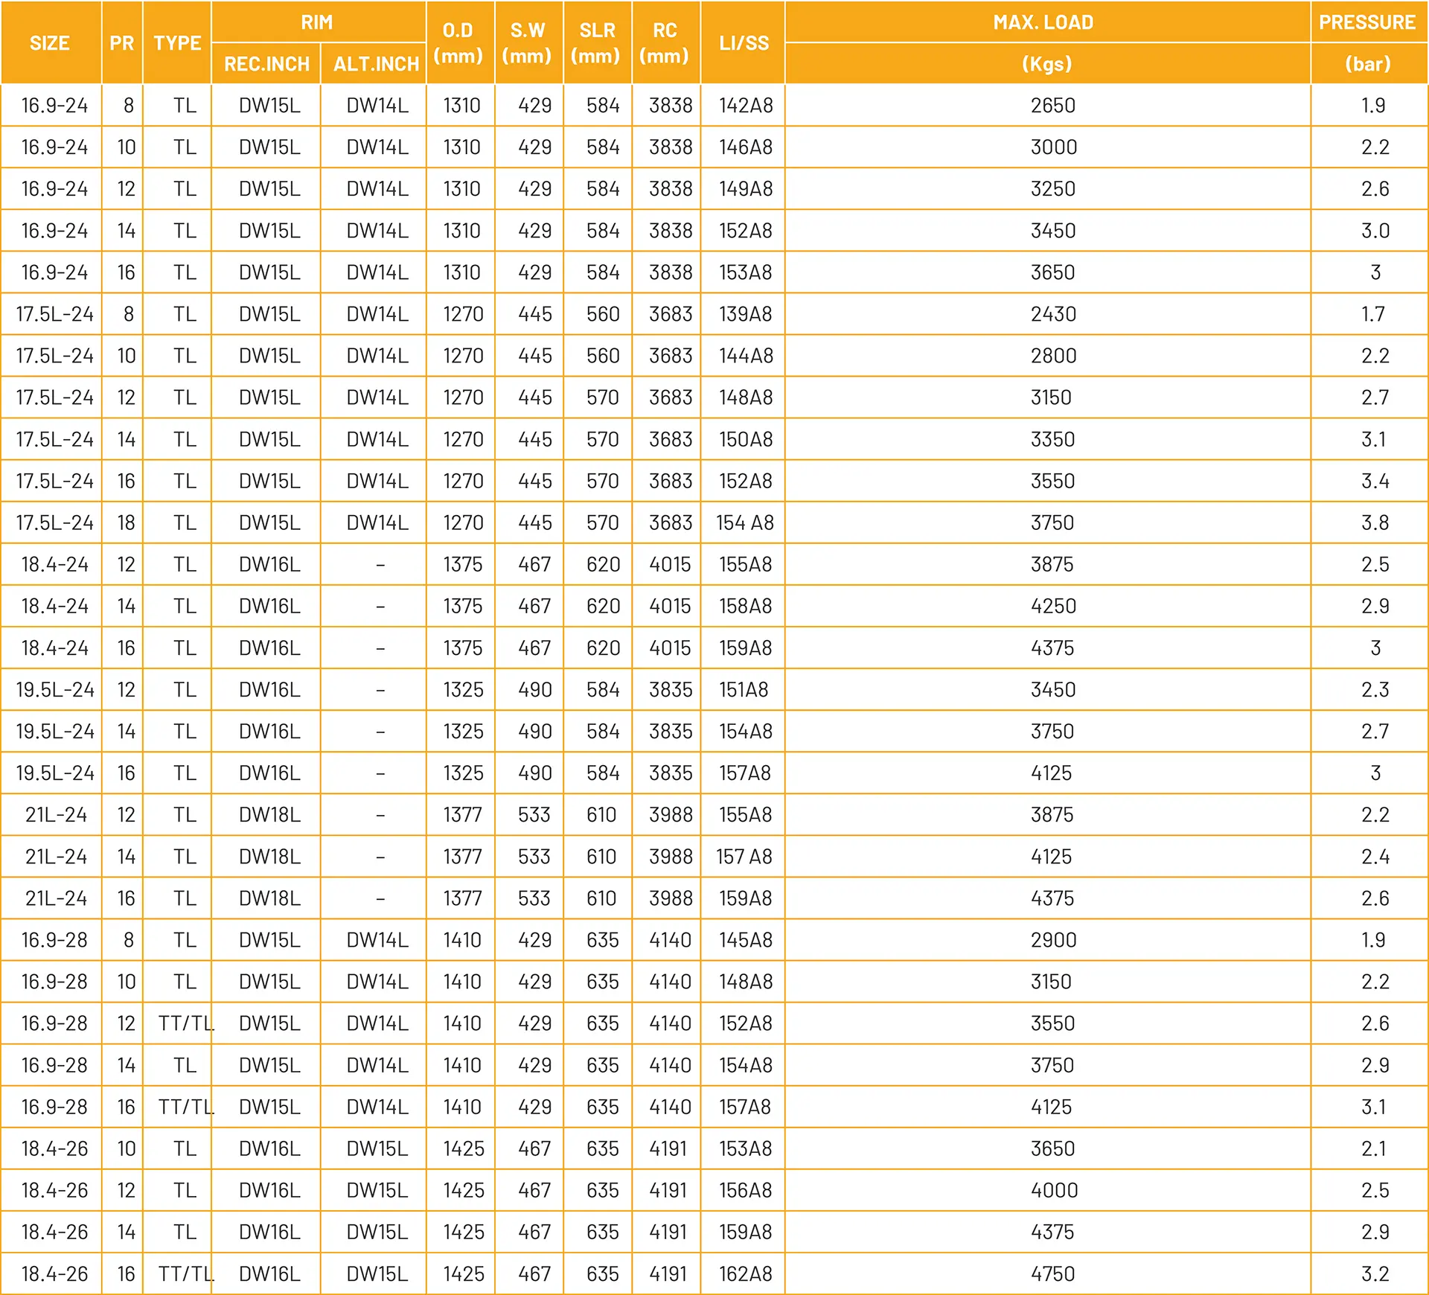Click the REC.INCH sub-header
Image resolution: width=1429 pixels, height=1295 pixels.
(x=266, y=64)
